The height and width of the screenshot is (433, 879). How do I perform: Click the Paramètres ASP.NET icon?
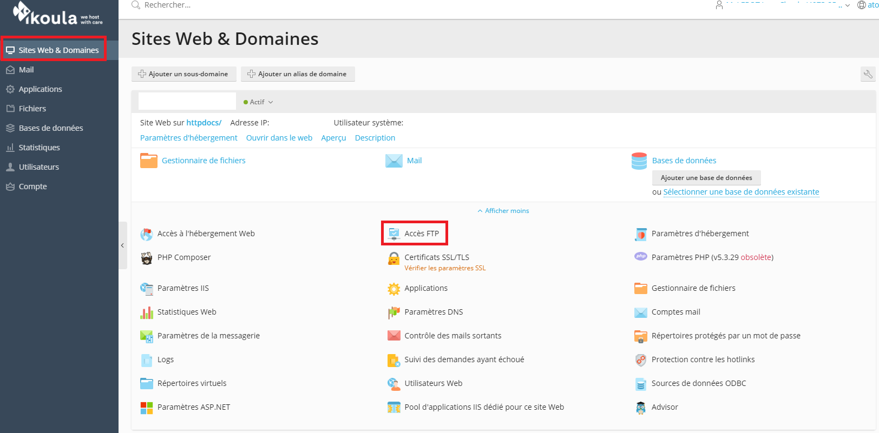(147, 408)
